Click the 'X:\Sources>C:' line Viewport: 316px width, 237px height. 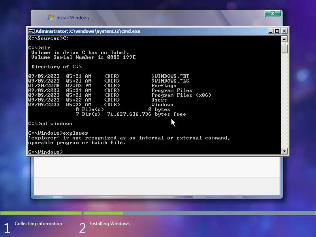coord(49,38)
